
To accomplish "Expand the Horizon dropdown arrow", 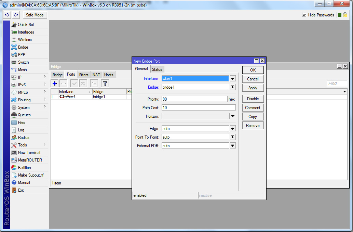I will coord(233,116).
